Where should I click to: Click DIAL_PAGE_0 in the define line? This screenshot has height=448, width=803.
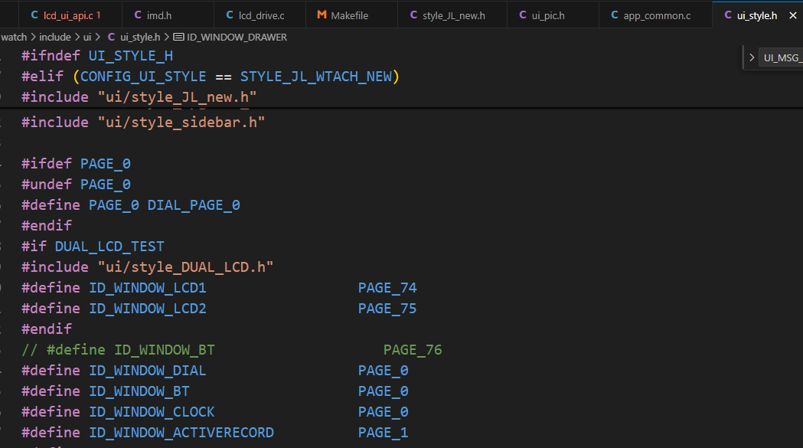click(194, 205)
